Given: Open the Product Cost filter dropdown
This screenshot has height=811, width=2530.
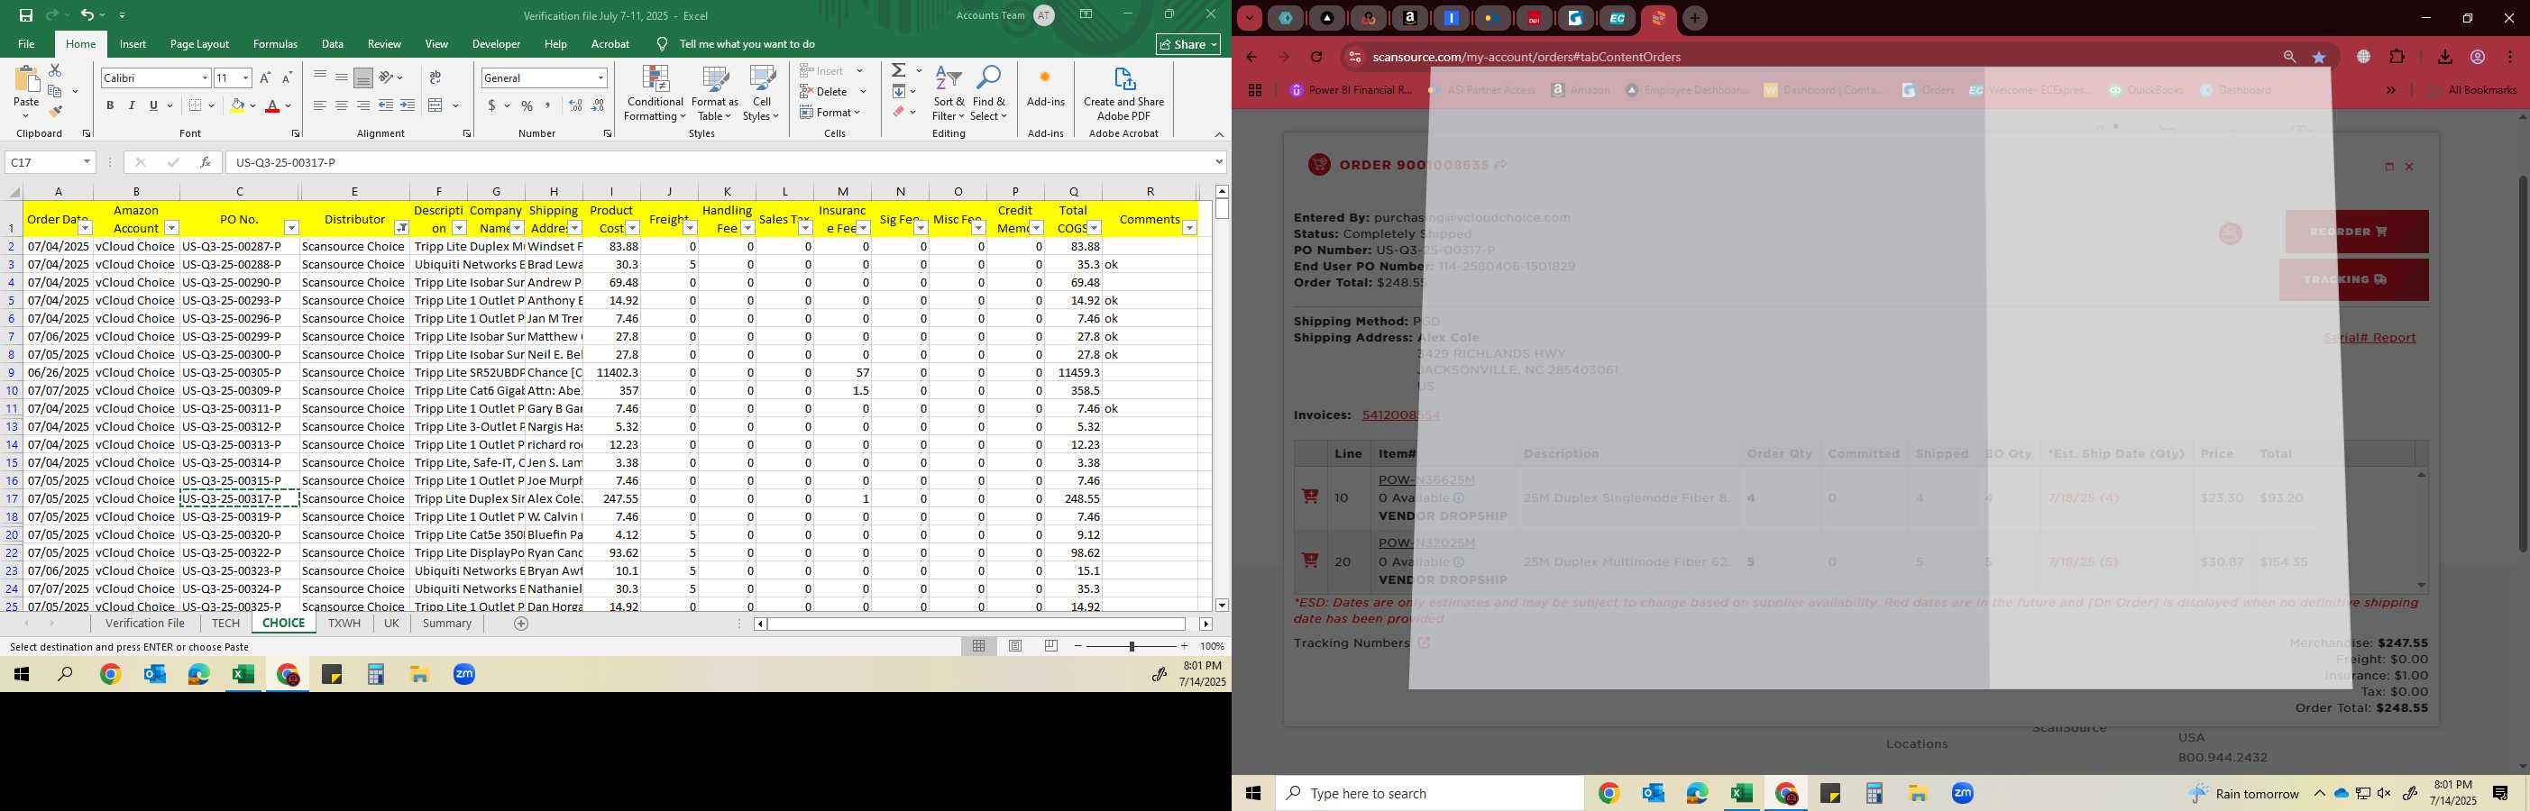Looking at the screenshot, I should coord(633,228).
